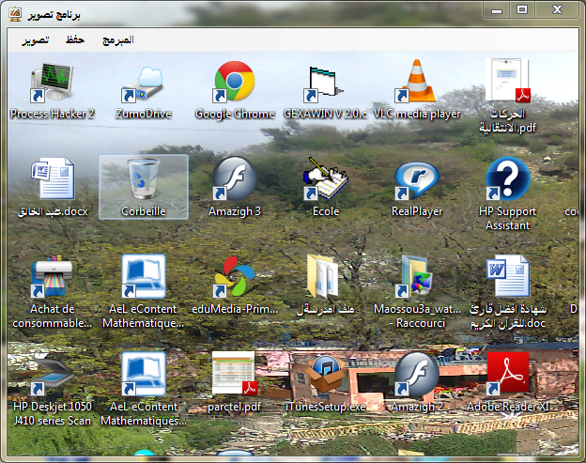Select the Maossou3a_wat... - Raccourci folder icon
The height and width of the screenshot is (463, 586).
click(414, 277)
